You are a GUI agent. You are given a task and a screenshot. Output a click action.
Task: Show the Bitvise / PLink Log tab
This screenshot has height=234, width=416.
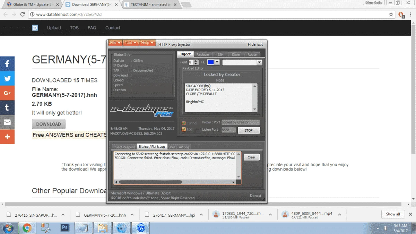[x=152, y=147]
